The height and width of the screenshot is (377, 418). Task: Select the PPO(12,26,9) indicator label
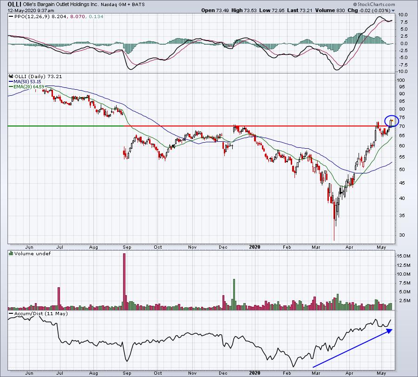[x=30, y=17]
